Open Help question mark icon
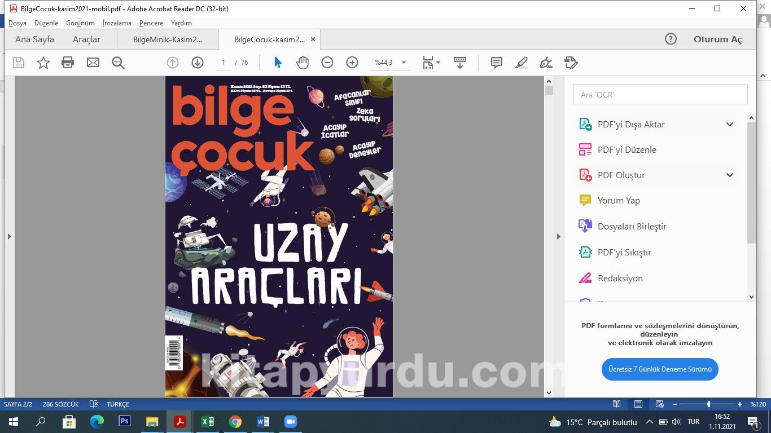 tap(671, 39)
